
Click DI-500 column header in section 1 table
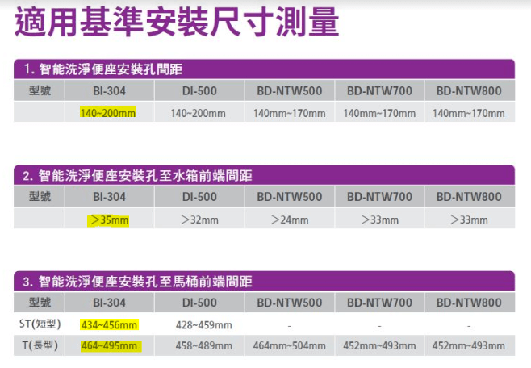199,90
